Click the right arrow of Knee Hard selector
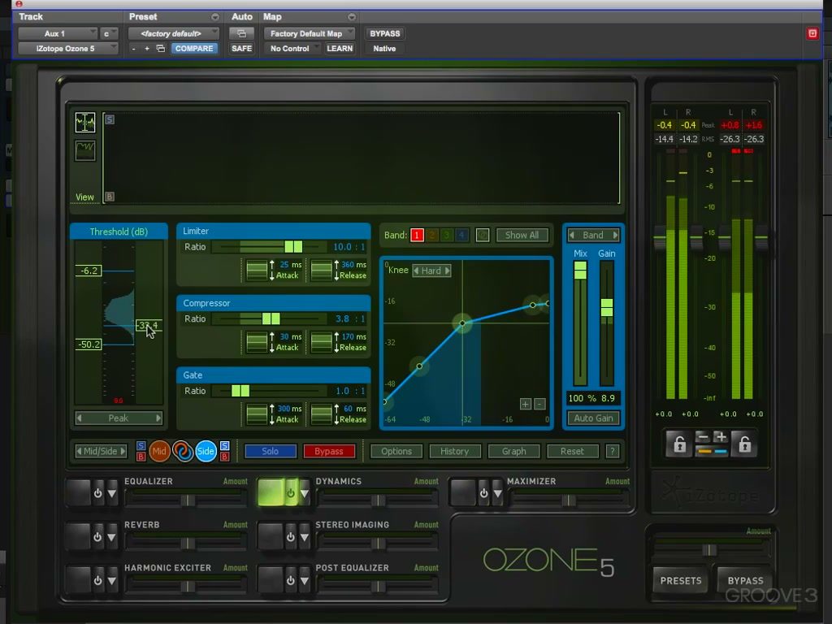This screenshot has height=624, width=832. (x=448, y=271)
